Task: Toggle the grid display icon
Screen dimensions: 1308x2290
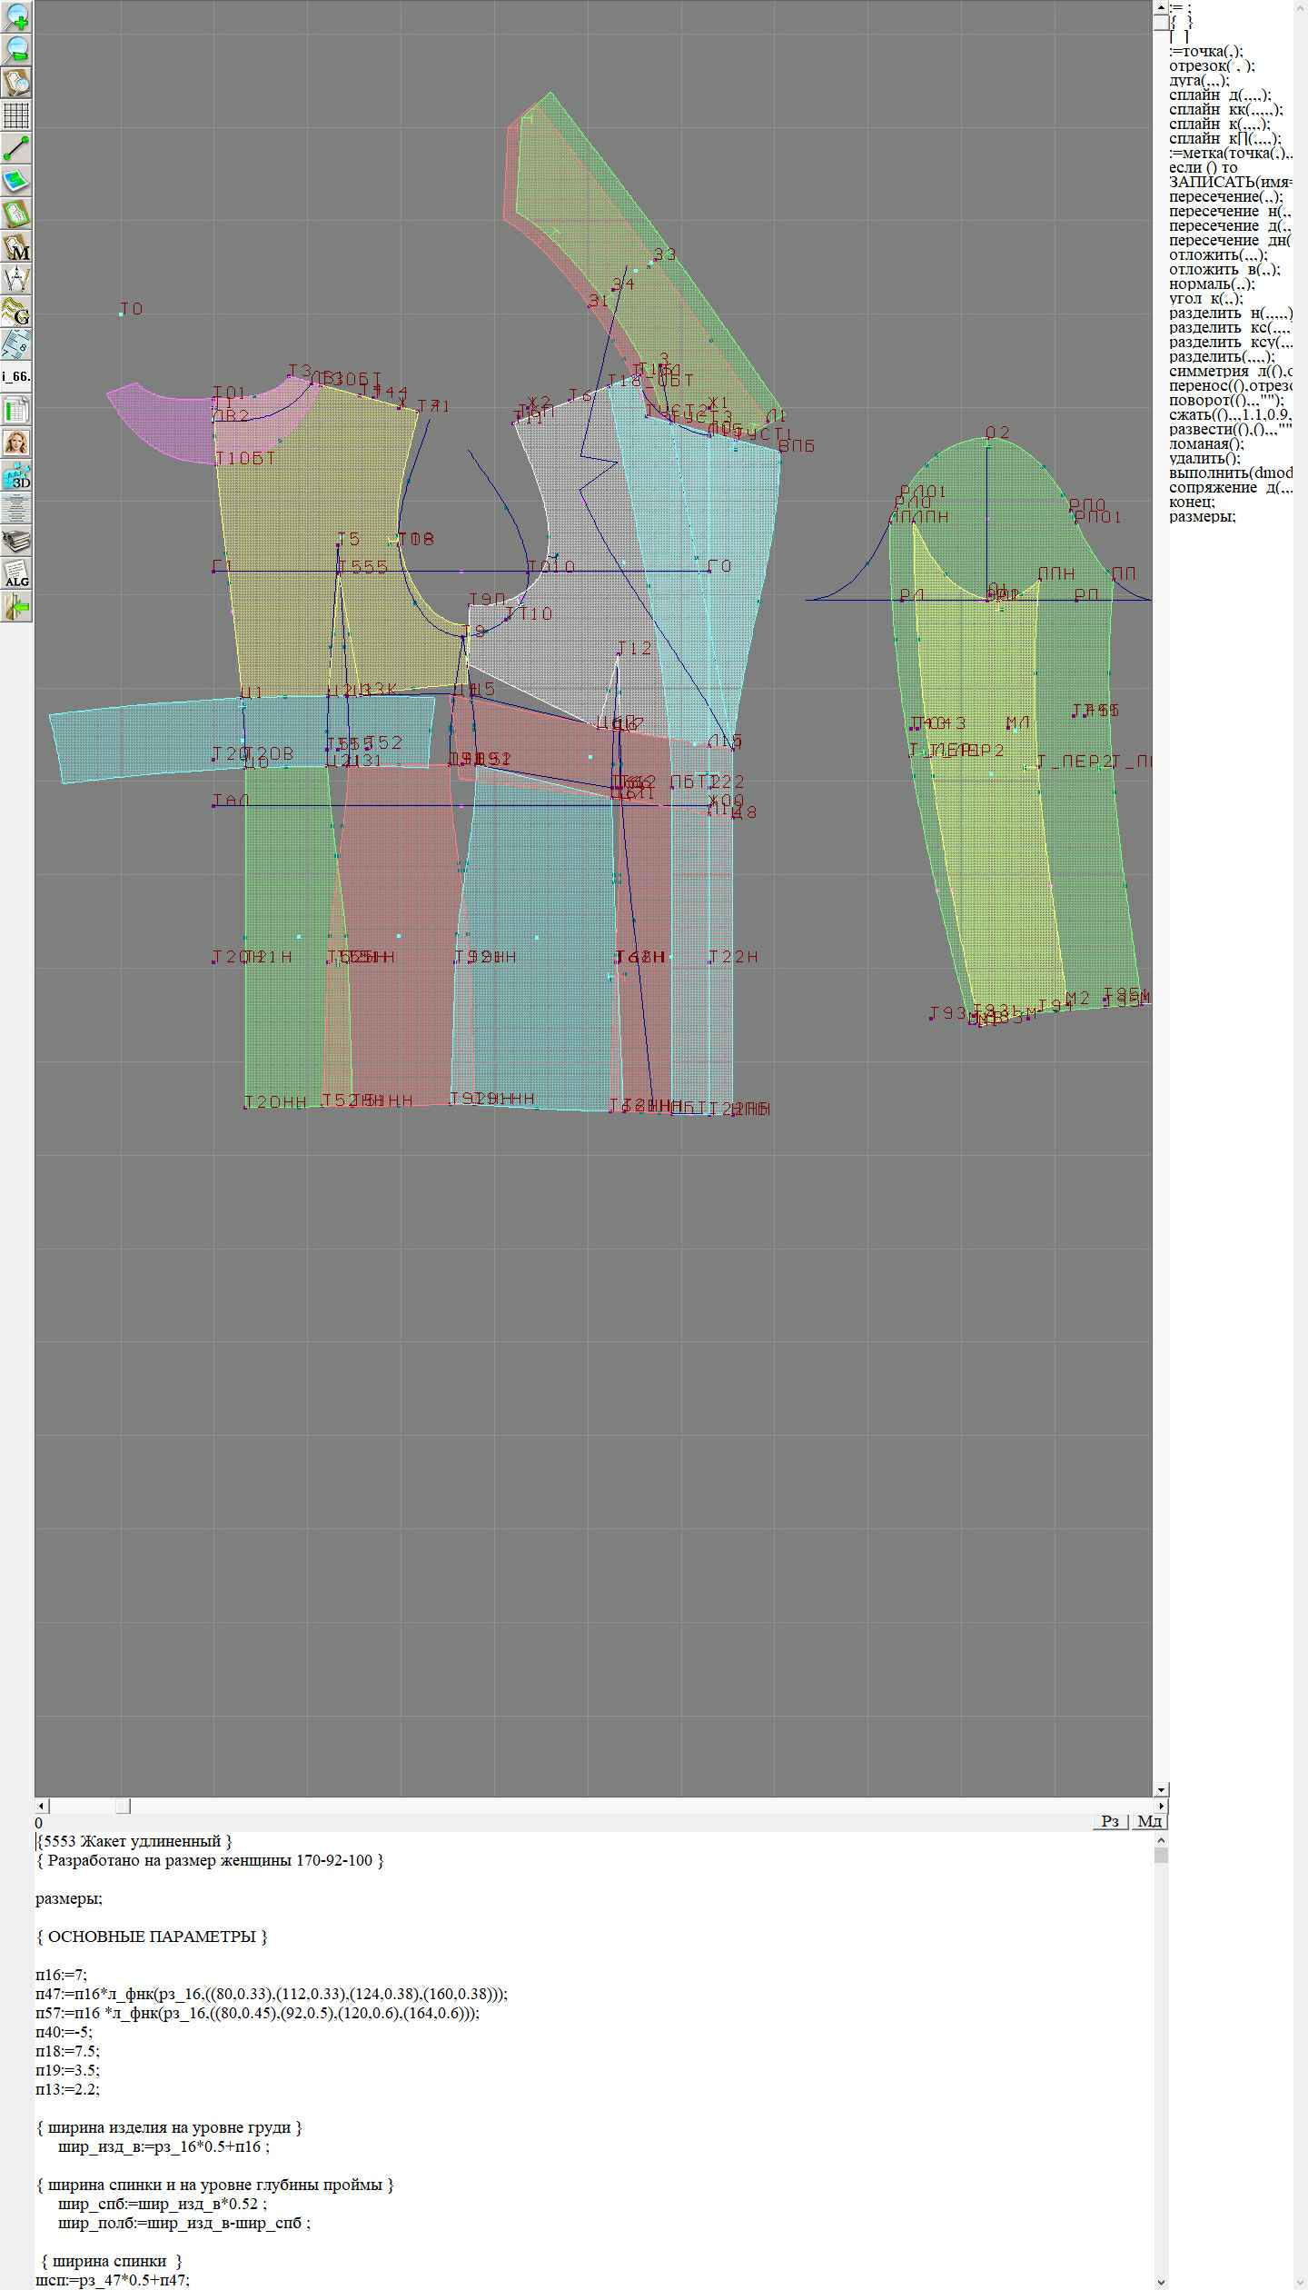Action: [16, 115]
